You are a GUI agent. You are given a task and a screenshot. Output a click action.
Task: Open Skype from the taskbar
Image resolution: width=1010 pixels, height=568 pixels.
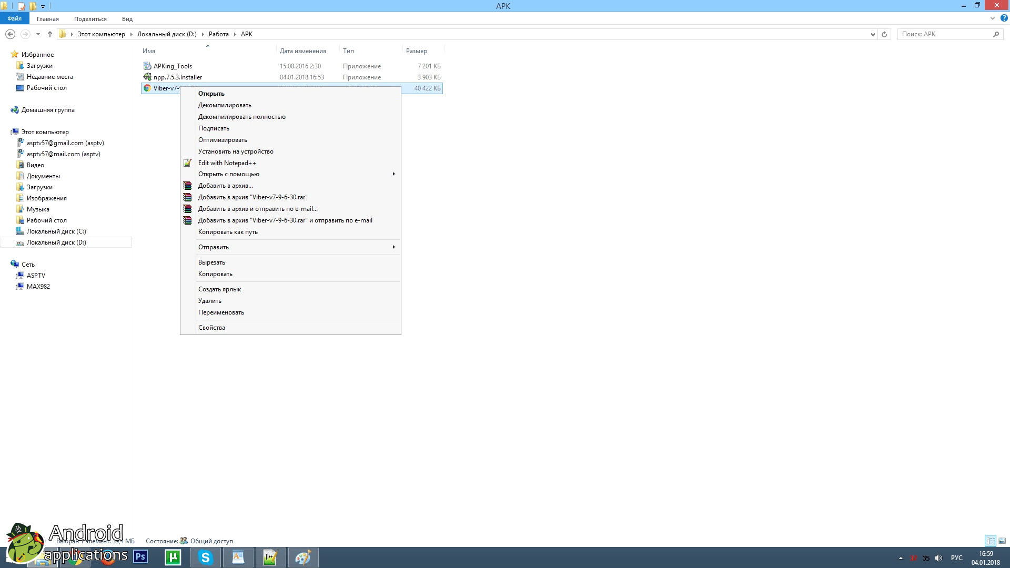[206, 557]
